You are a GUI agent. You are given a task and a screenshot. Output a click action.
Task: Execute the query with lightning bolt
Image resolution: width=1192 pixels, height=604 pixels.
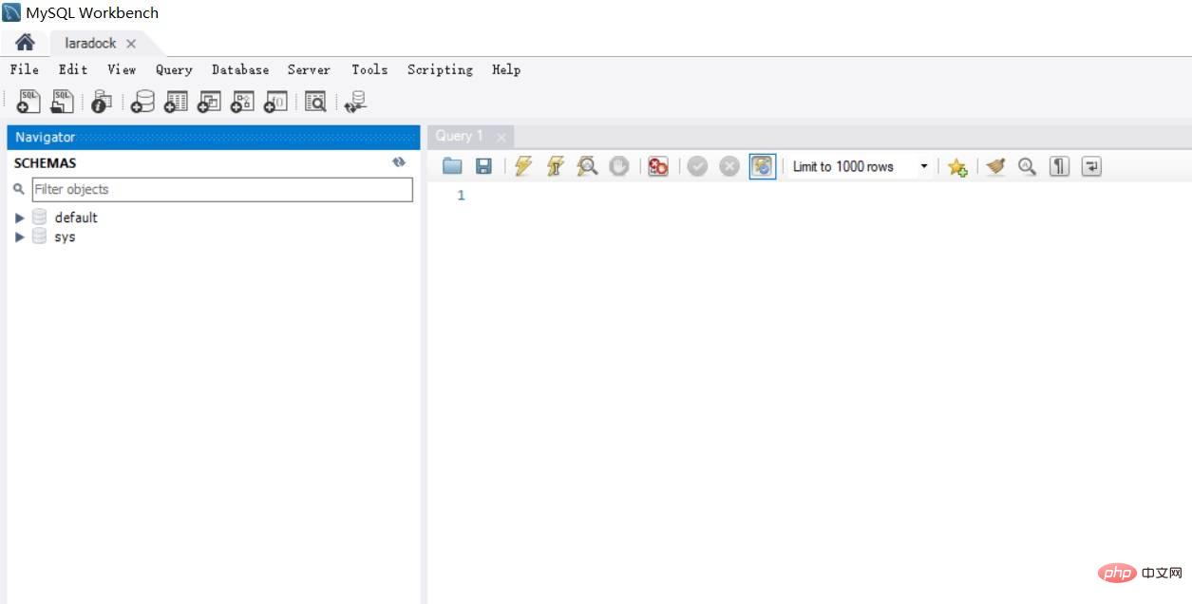[523, 166]
